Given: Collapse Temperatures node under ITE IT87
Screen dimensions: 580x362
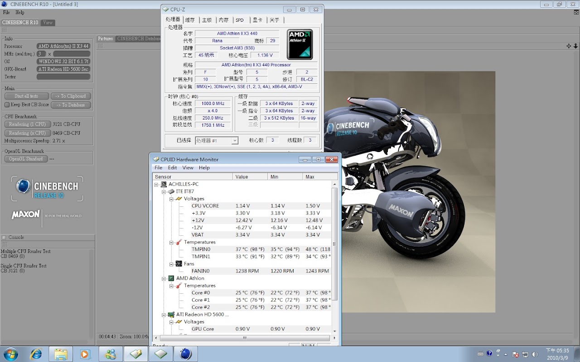Looking at the screenshot, I should click(171, 242).
